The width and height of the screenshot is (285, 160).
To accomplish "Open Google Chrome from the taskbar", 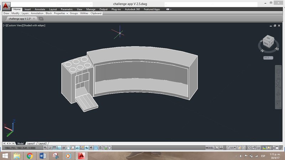I will point(30,156).
